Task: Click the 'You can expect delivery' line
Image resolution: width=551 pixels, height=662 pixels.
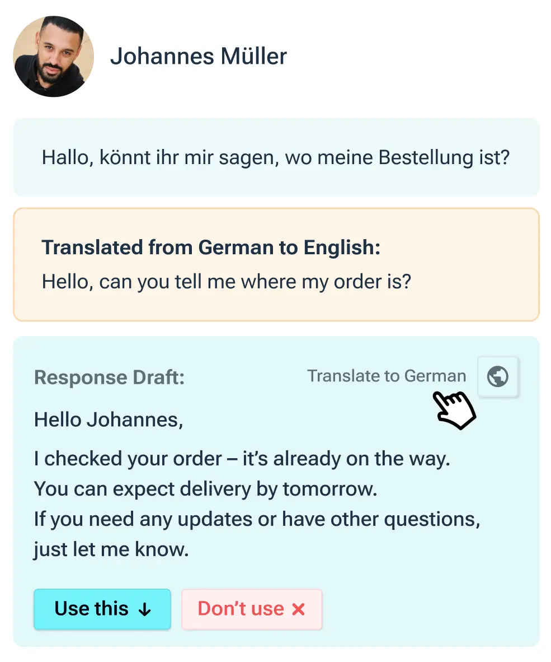Action: coord(205,489)
